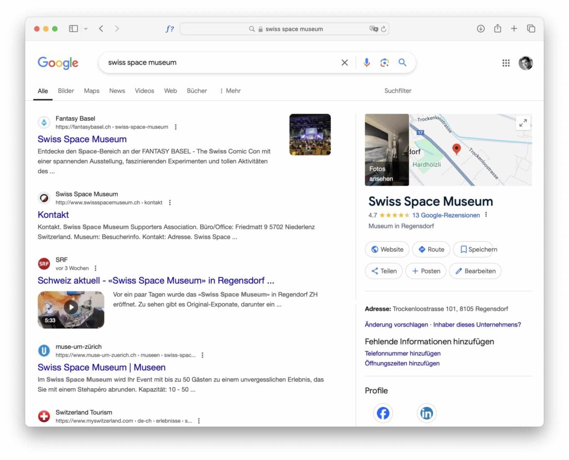This screenshot has height=460, width=569.
Task: Open the 13 Google-Rezensionen link
Action: [446, 215]
